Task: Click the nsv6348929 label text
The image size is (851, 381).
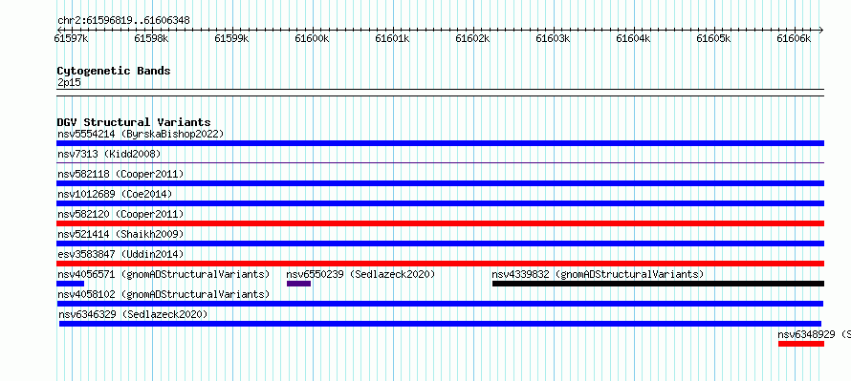Action: click(x=806, y=334)
